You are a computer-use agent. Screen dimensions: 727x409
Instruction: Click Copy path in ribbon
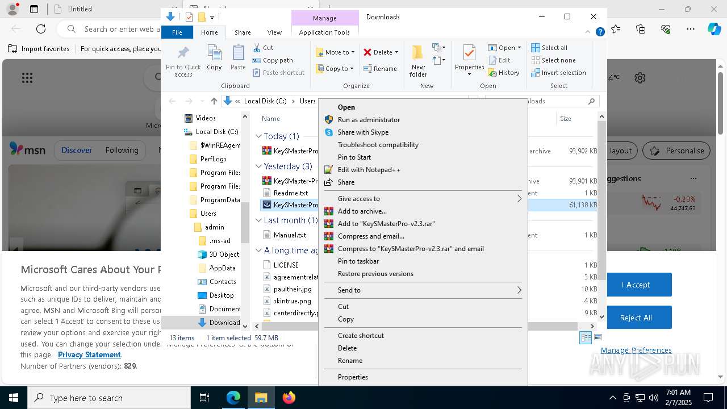(x=273, y=60)
